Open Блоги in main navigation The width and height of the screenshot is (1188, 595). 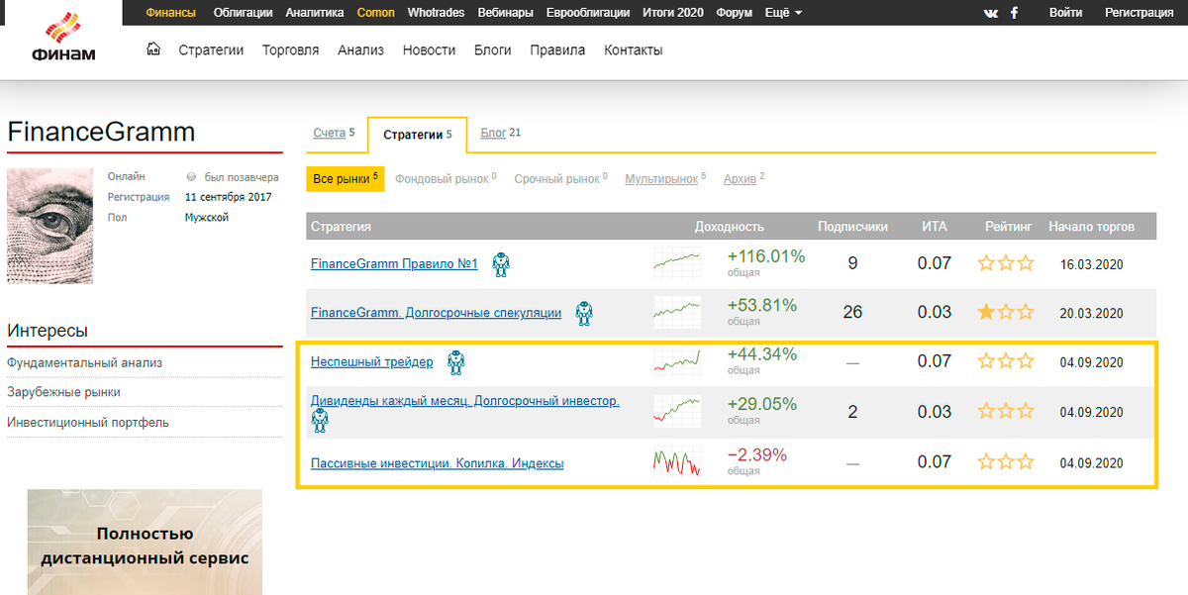pyautogui.click(x=492, y=50)
